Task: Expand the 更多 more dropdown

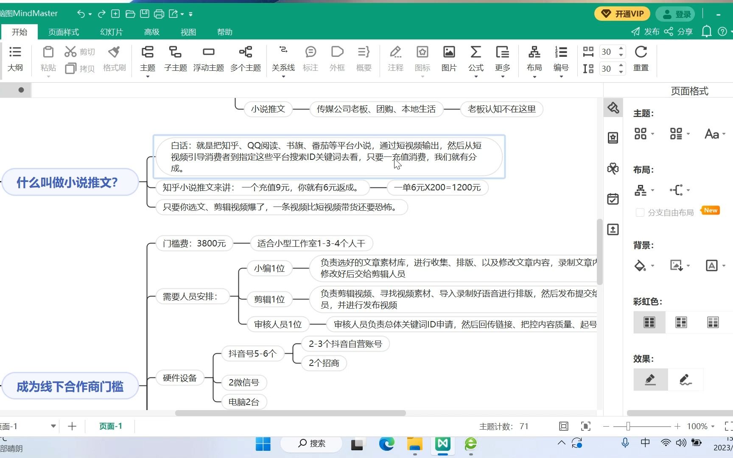Action: coord(503,76)
